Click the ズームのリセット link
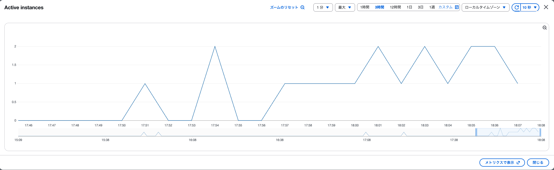Image resolution: width=554 pixels, height=170 pixels. [287, 7]
